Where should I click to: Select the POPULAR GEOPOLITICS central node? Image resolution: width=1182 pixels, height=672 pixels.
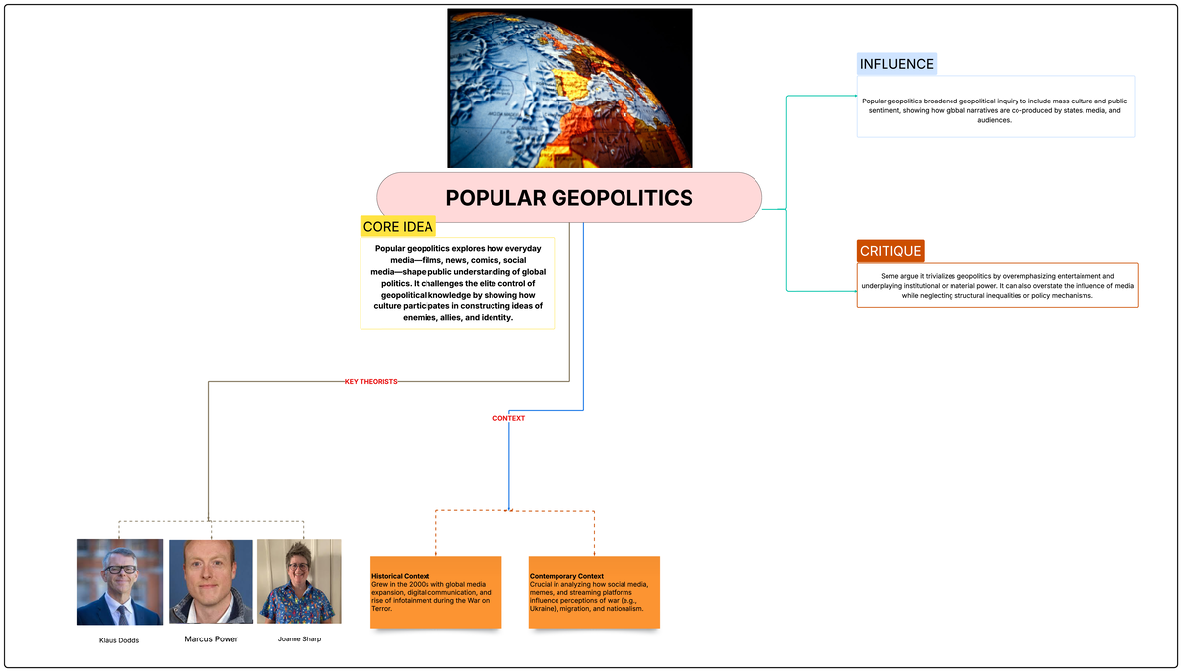tap(568, 197)
